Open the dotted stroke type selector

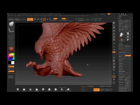click(x=11, y=30)
